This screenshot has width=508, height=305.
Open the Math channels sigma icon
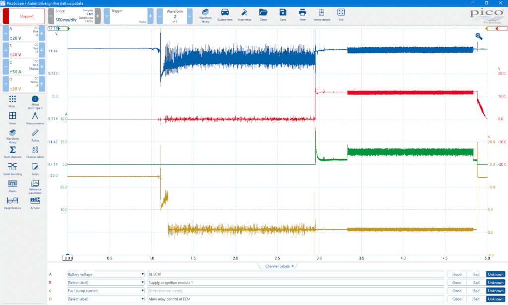point(12,152)
